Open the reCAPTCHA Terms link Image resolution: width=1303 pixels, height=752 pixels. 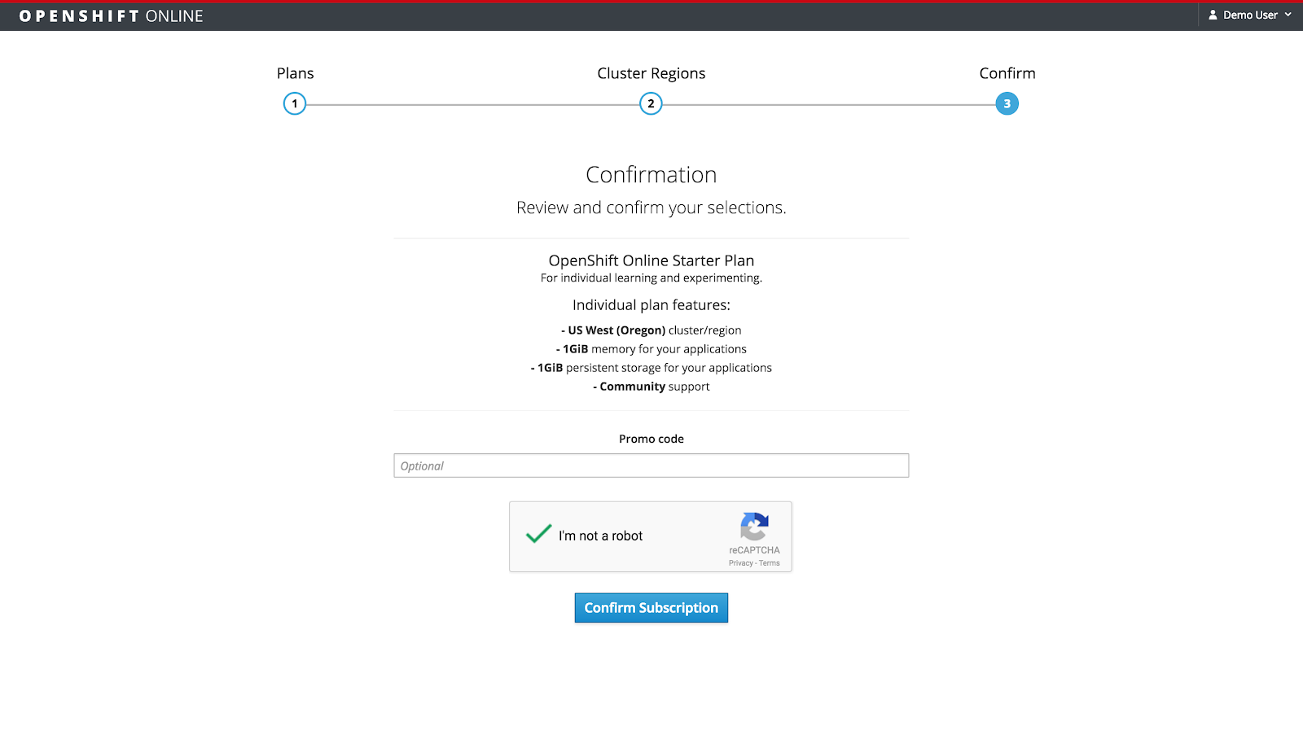[x=770, y=563]
